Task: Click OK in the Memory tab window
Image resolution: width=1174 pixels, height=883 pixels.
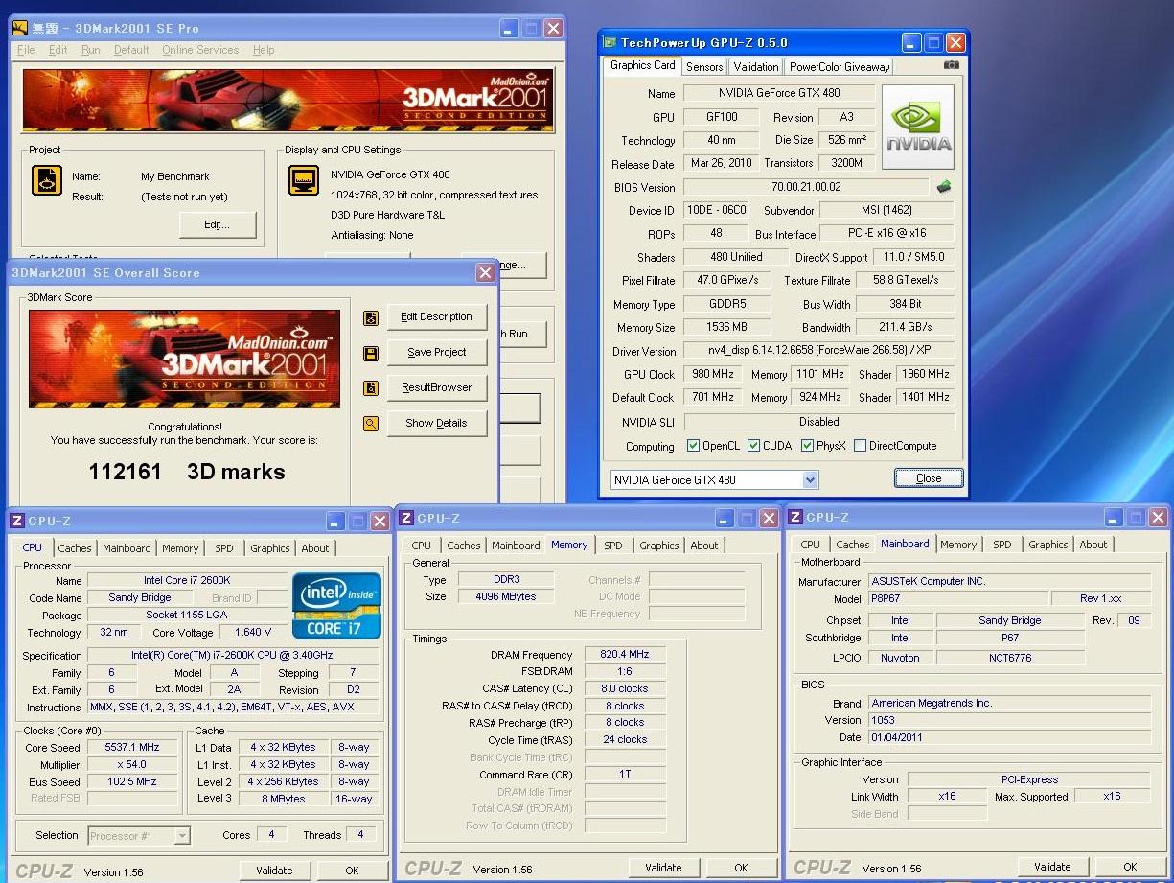Action: click(x=741, y=868)
